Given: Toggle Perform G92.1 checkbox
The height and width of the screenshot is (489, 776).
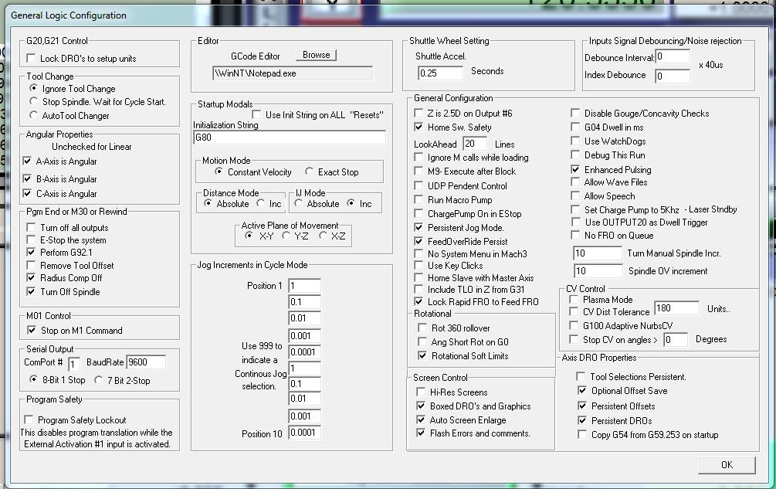Looking at the screenshot, I should (31, 252).
